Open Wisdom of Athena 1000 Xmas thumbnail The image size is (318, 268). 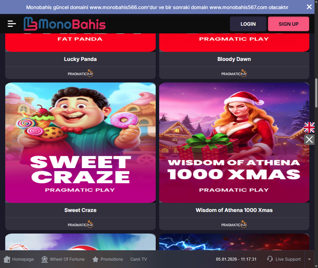click(234, 142)
